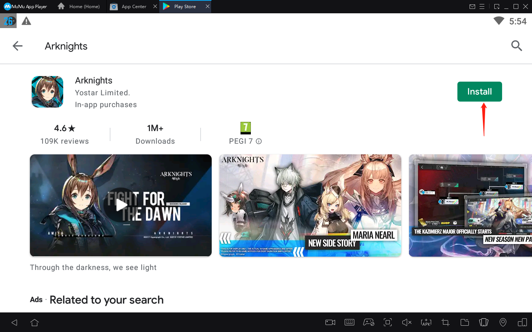Click the 4.6 star rating
Screen dimensions: 532x332
coord(65,128)
